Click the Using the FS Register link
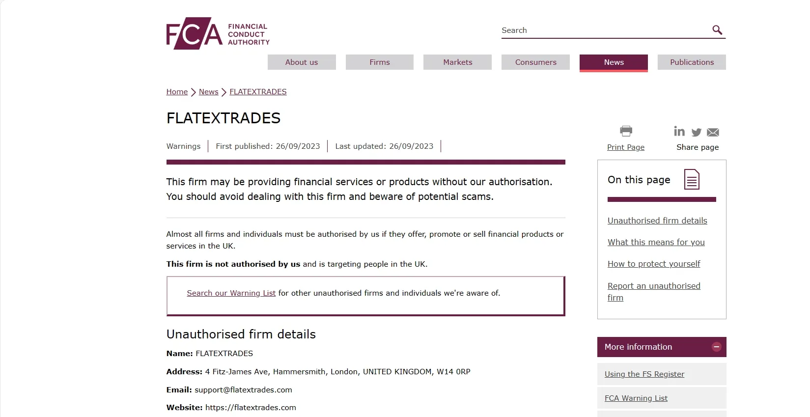Image resolution: width=810 pixels, height=417 pixels. [x=644, y=374]
